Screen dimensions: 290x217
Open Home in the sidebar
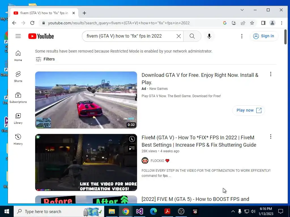coord(18,56)
